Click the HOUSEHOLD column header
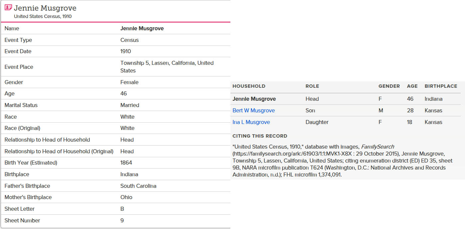Viewport: 465px width, 229px height. tap(249, 86)
